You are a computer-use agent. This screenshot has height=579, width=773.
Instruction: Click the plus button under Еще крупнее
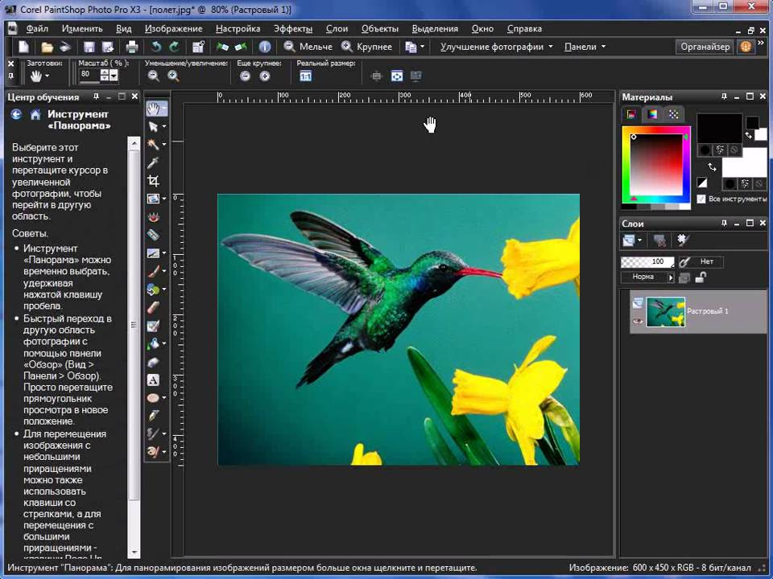(x=265, y=76)
